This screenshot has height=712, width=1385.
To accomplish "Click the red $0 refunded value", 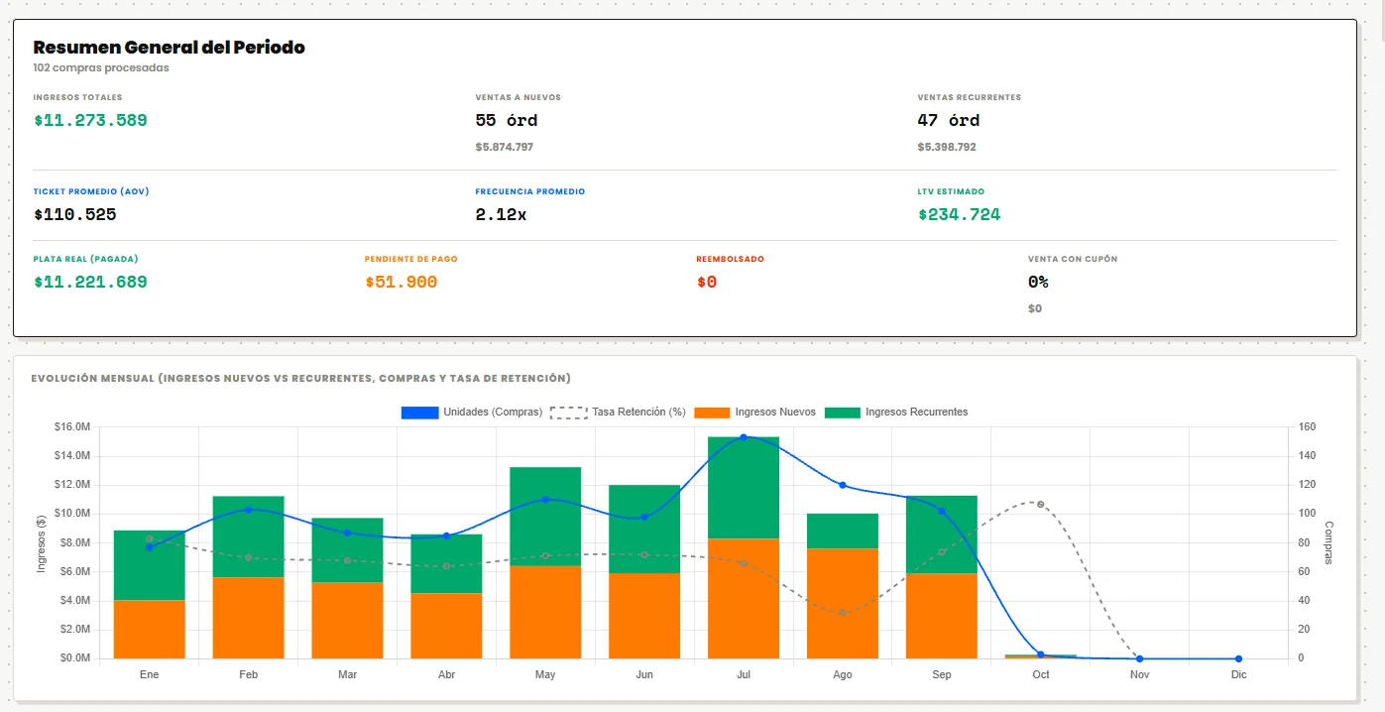I will pyautogui.click(x=707, y=282).
